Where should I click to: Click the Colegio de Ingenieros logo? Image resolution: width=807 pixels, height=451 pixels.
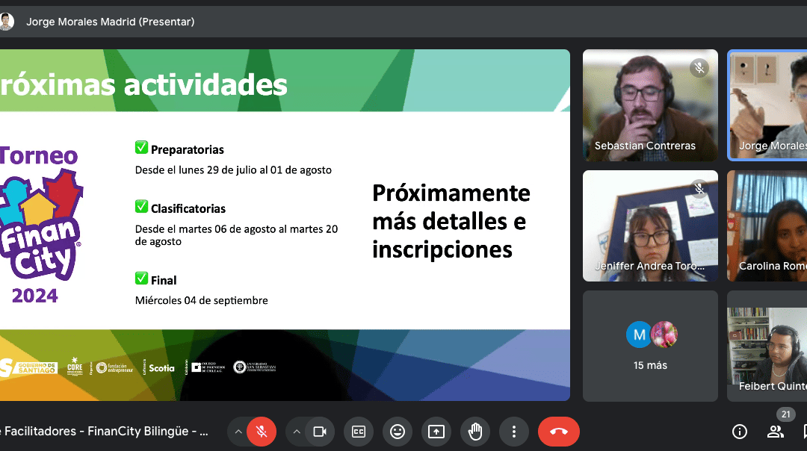[208, 367]
